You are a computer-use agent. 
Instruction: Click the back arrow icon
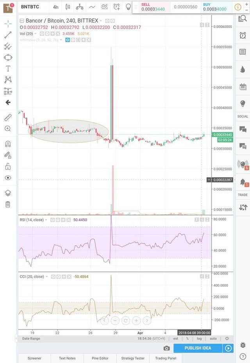click(x=8, y=102)
